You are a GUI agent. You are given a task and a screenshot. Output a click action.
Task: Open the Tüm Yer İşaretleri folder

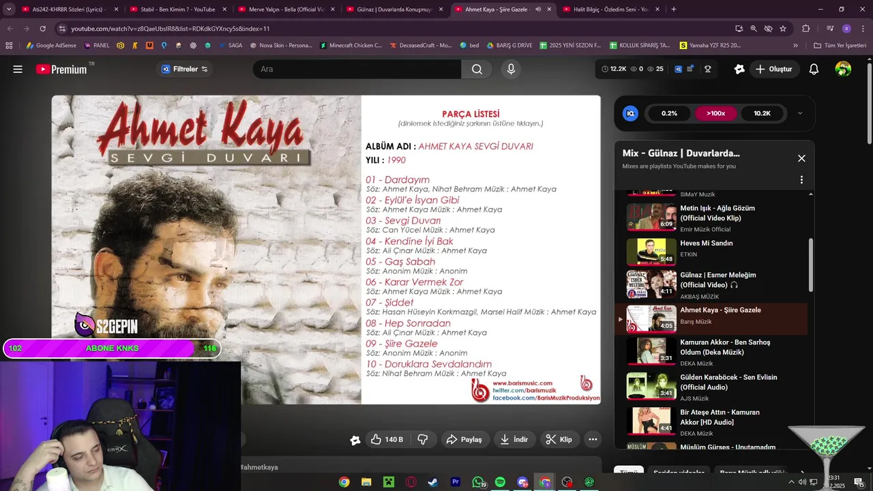(840, 46)
